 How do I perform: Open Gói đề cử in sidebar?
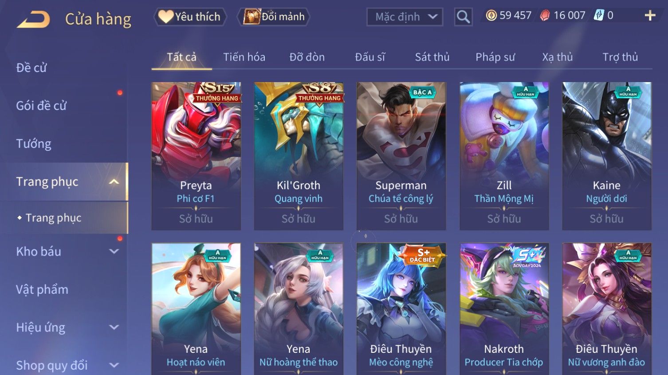pyautogui.click(x=41, y=106)
